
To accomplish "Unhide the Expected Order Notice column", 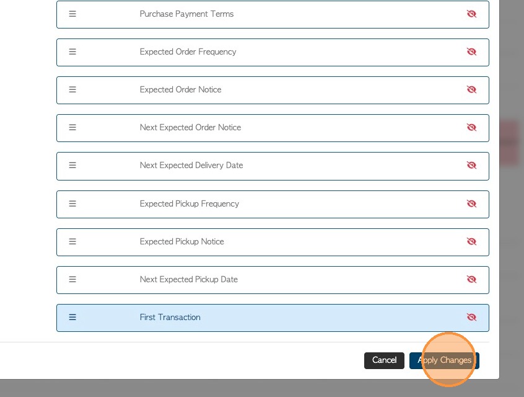I will 471,89.
